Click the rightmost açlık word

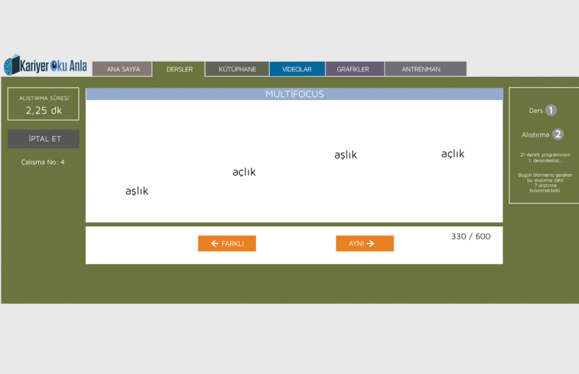click(452, 154)
